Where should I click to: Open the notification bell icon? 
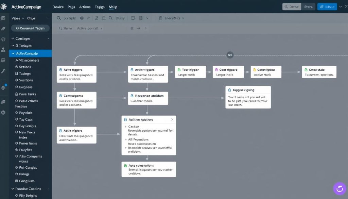click(x=104, y=18)
